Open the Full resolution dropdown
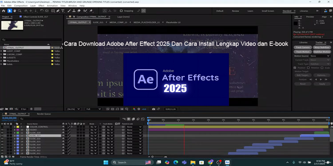Image resolution: width=333 pixels, height=166 pixels. [93, 109]
